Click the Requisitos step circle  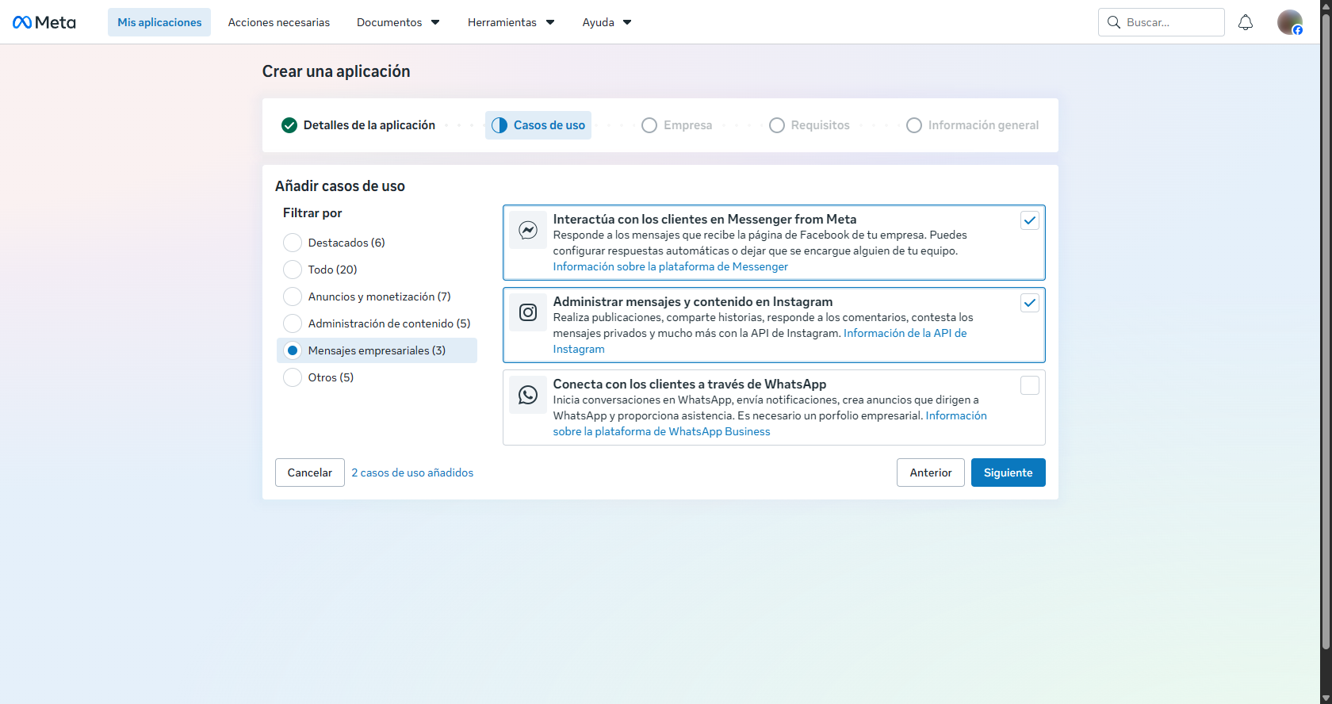777,125
